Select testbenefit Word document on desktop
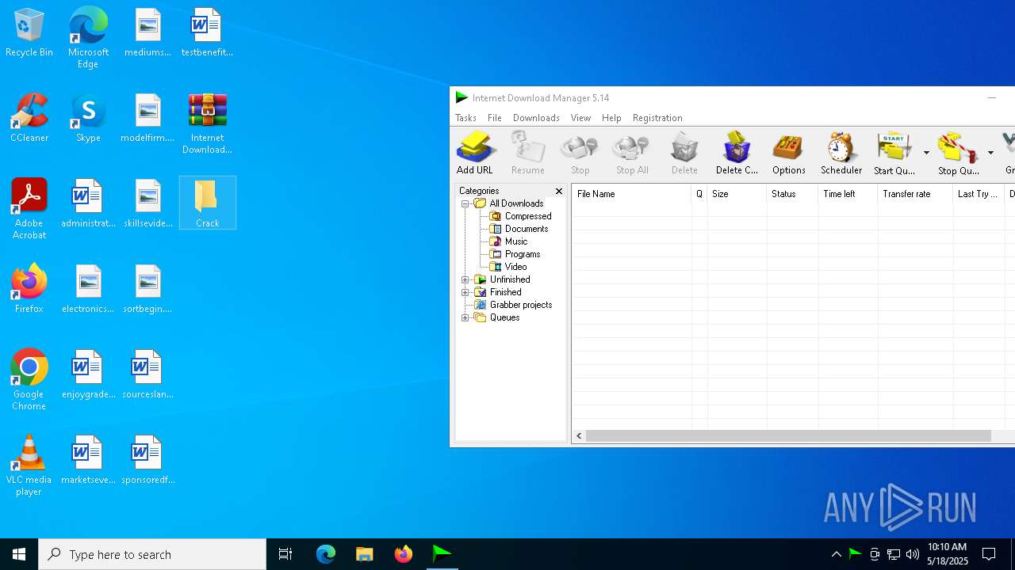This screenshot has width=1015, height=570. point(207,32)
